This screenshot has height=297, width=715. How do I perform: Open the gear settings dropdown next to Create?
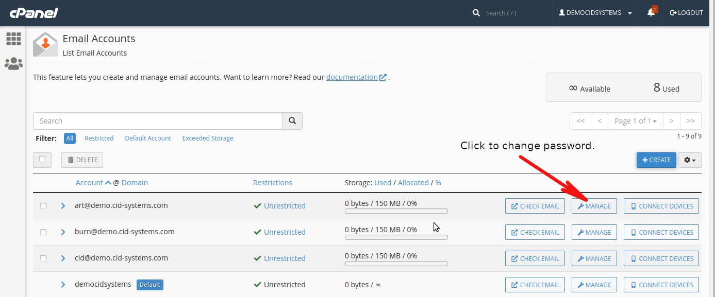tap(690, 160)
